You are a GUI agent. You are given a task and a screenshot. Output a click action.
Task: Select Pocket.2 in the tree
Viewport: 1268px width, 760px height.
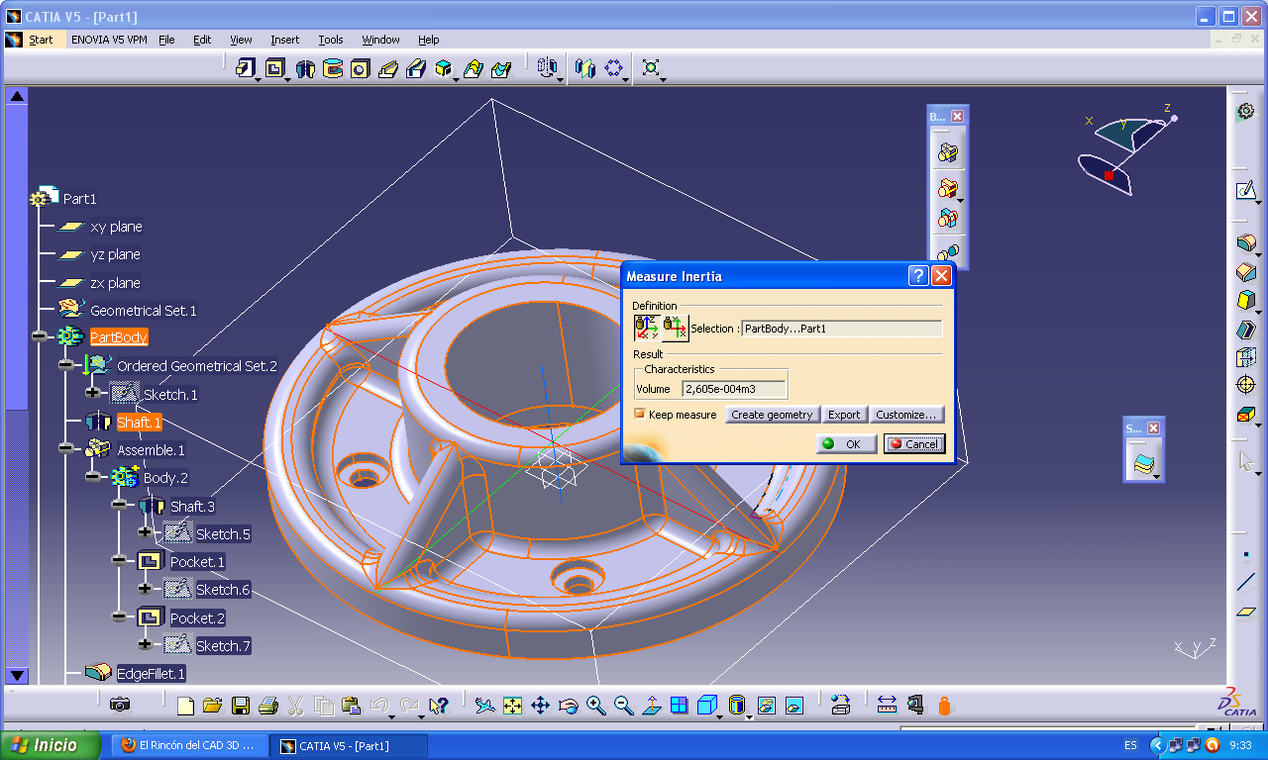point(197,617)
